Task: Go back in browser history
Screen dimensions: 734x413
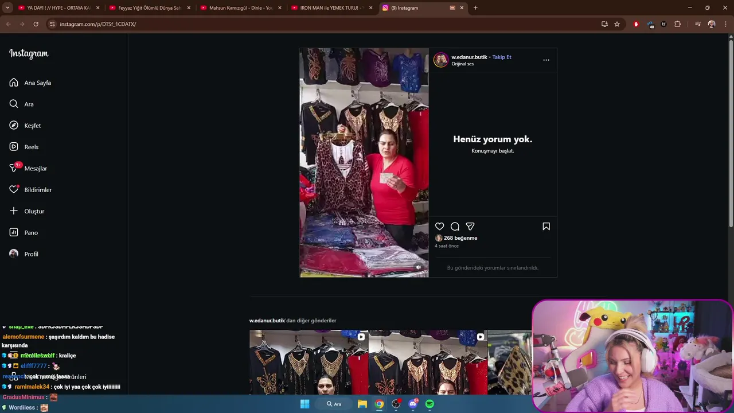Action: [x=8, y=24]
